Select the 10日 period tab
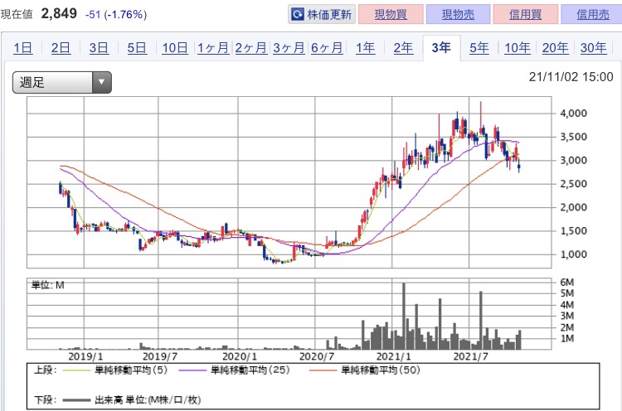Image resolution: width=622 pixels, height=411 pixels. click(x=175, y=48)
